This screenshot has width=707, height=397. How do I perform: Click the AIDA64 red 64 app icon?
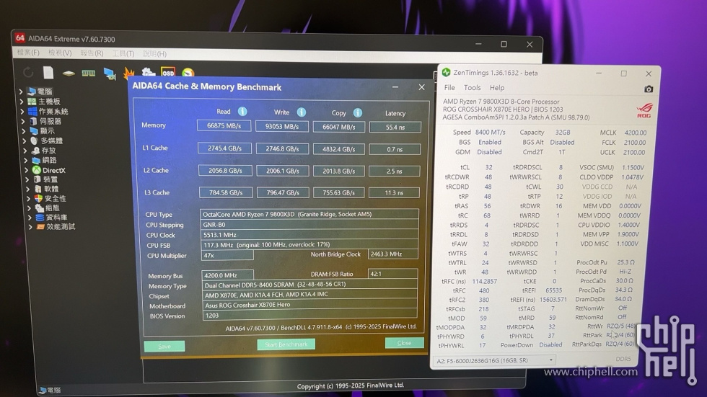pos(20,38)
